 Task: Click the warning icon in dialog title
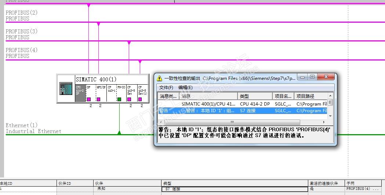click(159, 78)
